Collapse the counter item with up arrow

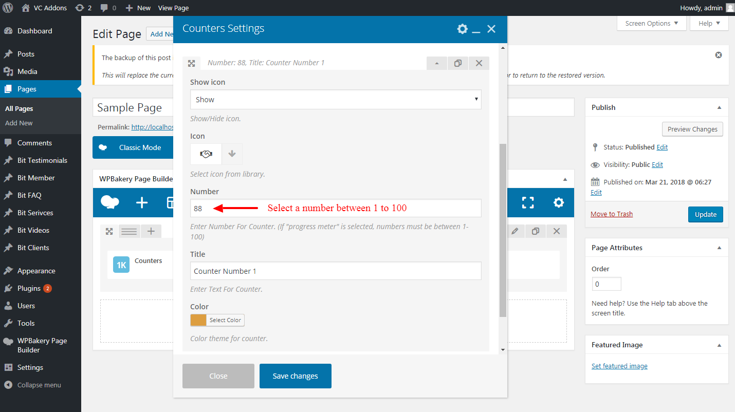pyautogui.click(x=437, y=63)
